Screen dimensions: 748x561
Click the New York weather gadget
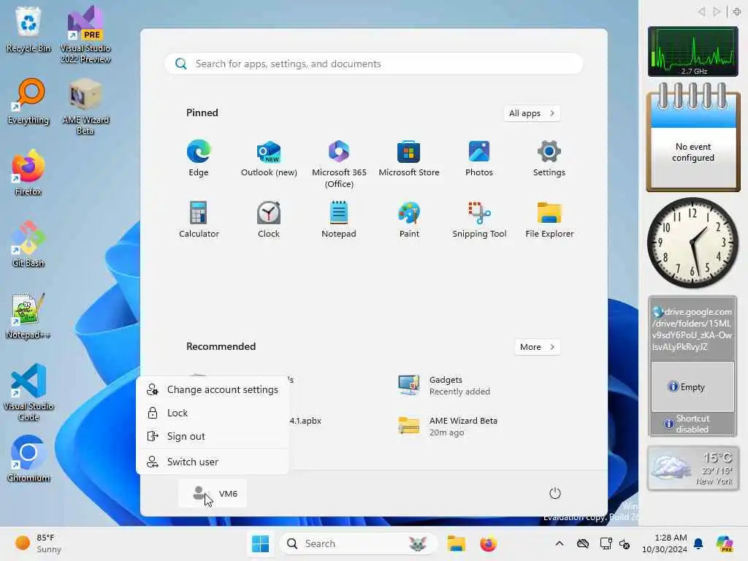pos(693,468)
